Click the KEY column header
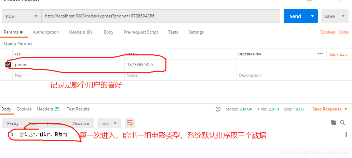Image resolution: width=352 pixels, height=158 pixels. click(x=17, y=54)
